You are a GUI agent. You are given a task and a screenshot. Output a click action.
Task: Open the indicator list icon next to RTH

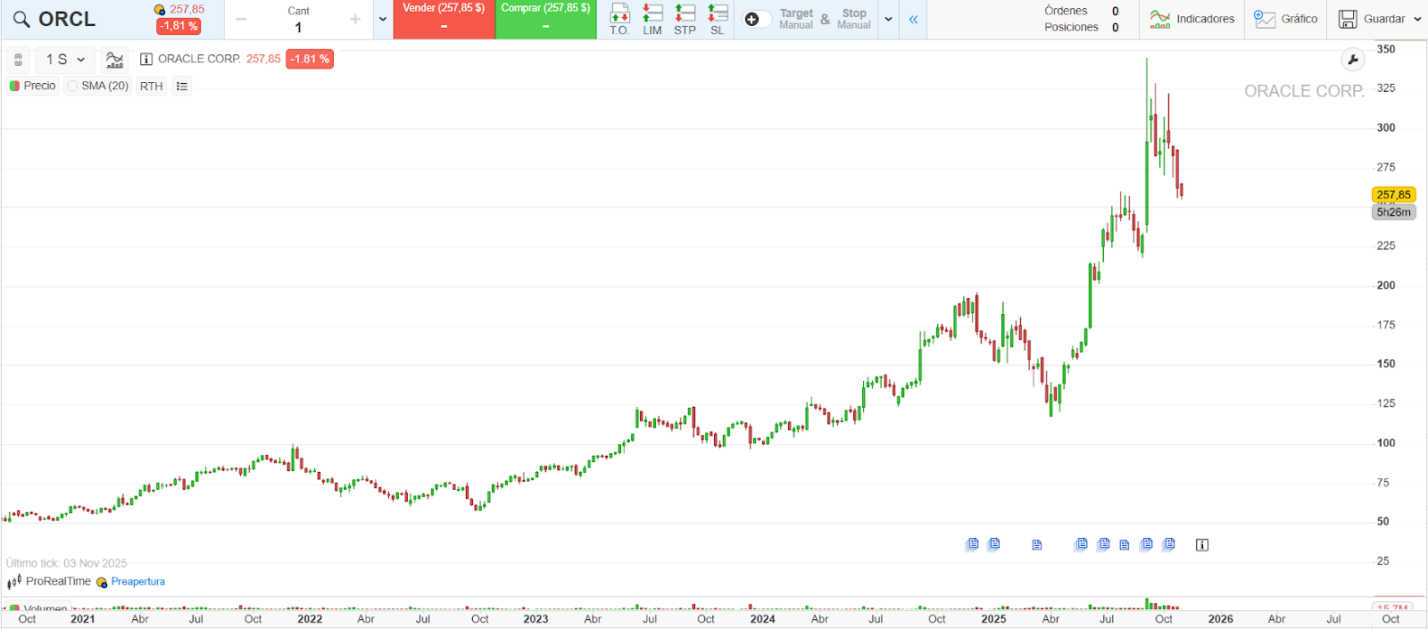182,87
